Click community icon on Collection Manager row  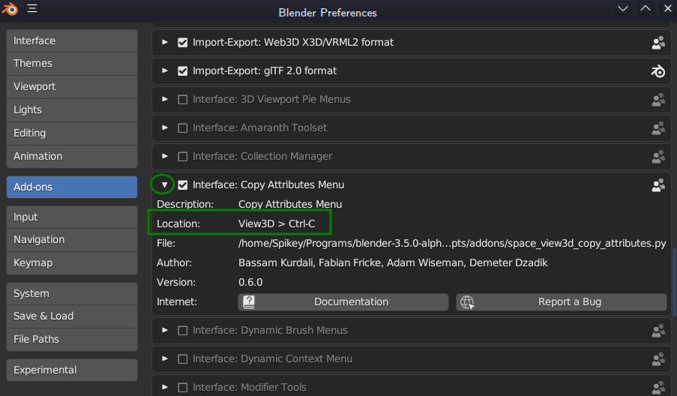pyautogui.click(x=658, y=156)
